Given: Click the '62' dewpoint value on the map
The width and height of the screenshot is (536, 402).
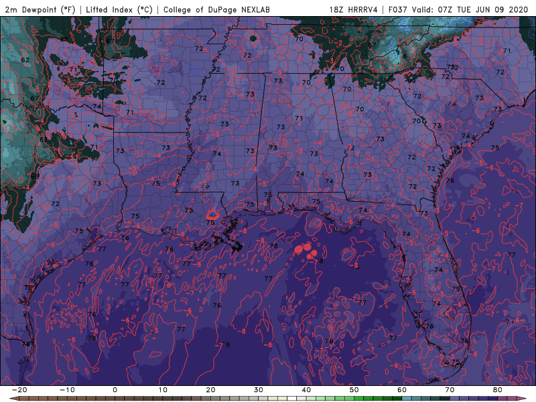Looking at the screenshot, I should (25, 60).
